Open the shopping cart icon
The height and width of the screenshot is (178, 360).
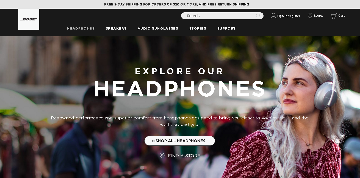coord(334,16)
